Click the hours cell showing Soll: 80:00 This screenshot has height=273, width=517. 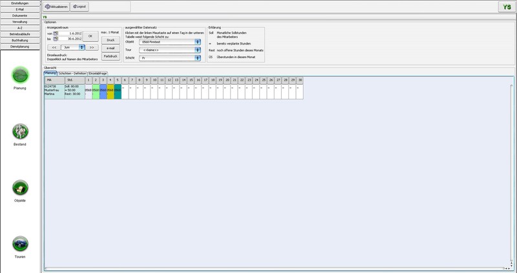click(x=75, y=92)
